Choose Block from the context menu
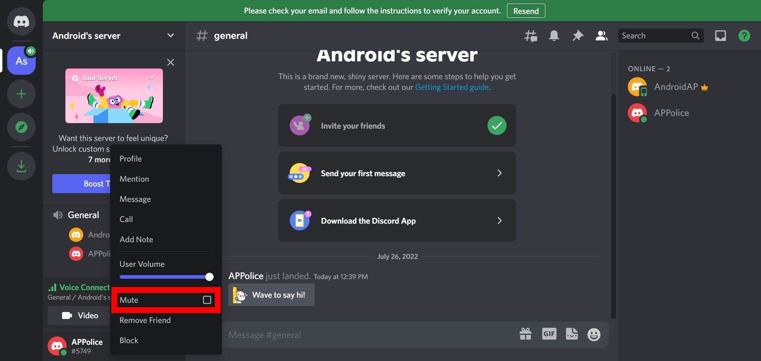 click(x=128, y=340)
